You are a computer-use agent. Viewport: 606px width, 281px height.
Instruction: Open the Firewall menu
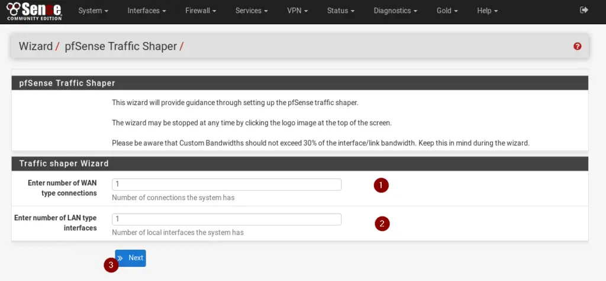point(201,11)
